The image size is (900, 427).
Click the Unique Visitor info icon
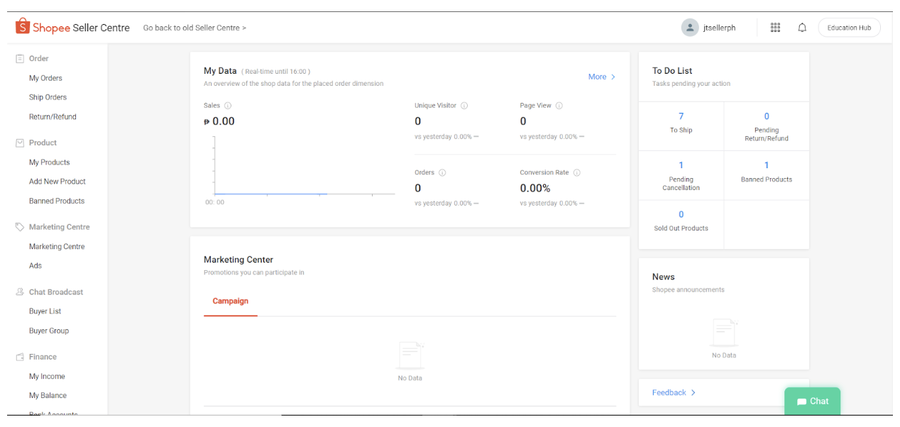[464, 106]
